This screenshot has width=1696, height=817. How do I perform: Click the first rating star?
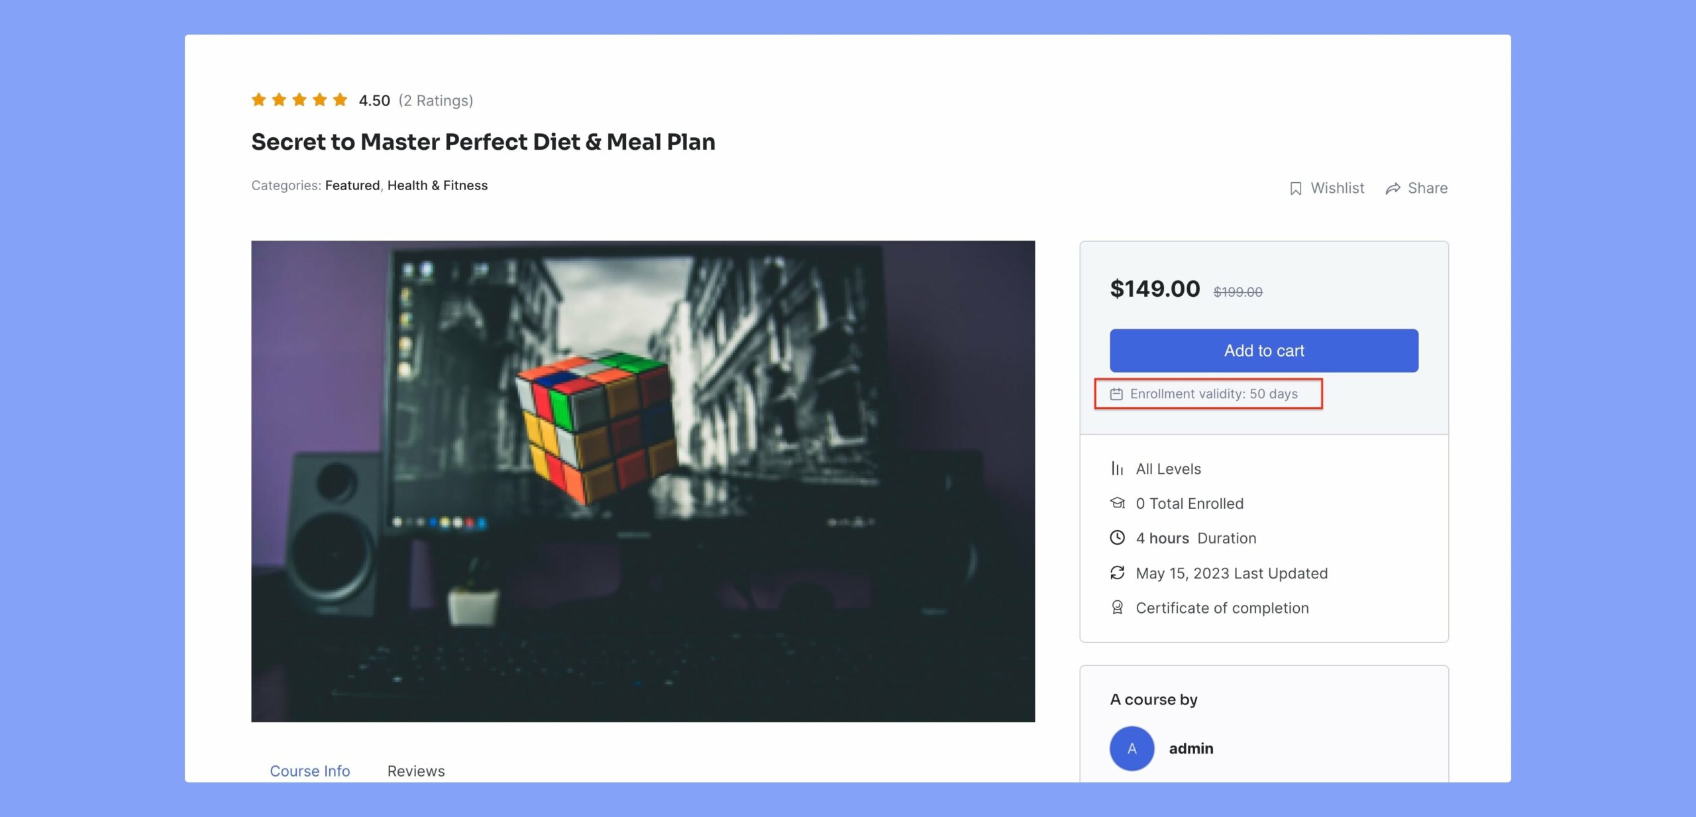coord(258,99)
